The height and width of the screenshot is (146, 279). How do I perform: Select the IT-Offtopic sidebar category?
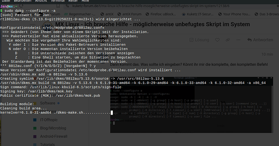(x=49, y=120)
